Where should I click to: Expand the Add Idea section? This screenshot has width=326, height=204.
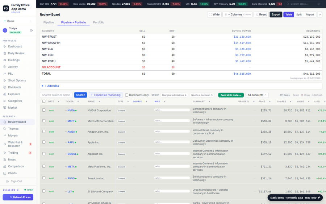[x=50, y=86]
